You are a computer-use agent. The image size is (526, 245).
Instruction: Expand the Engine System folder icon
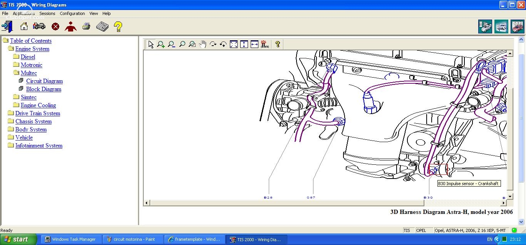(11, 48)
